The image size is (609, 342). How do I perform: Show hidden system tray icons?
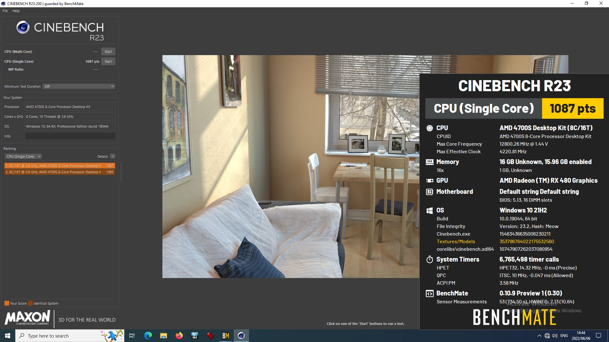539,336
